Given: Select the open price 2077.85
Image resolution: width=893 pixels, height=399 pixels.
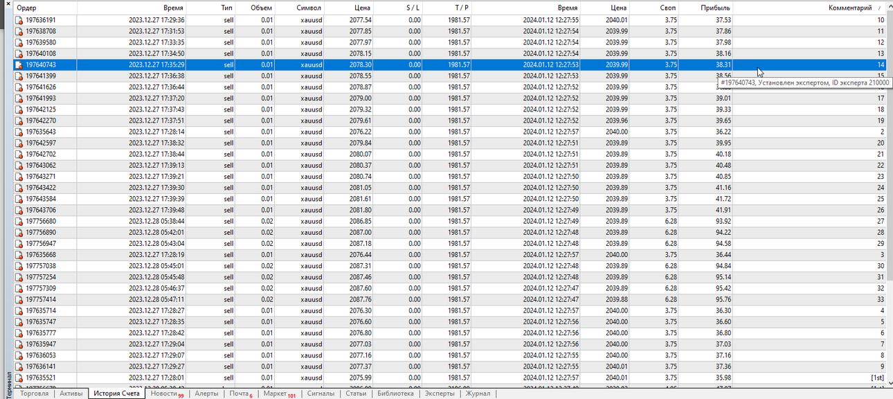Looking at the screenshot, I should click(x=360, y=31).
